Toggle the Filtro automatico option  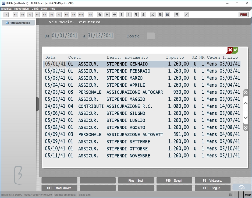[x=18, y=23]
